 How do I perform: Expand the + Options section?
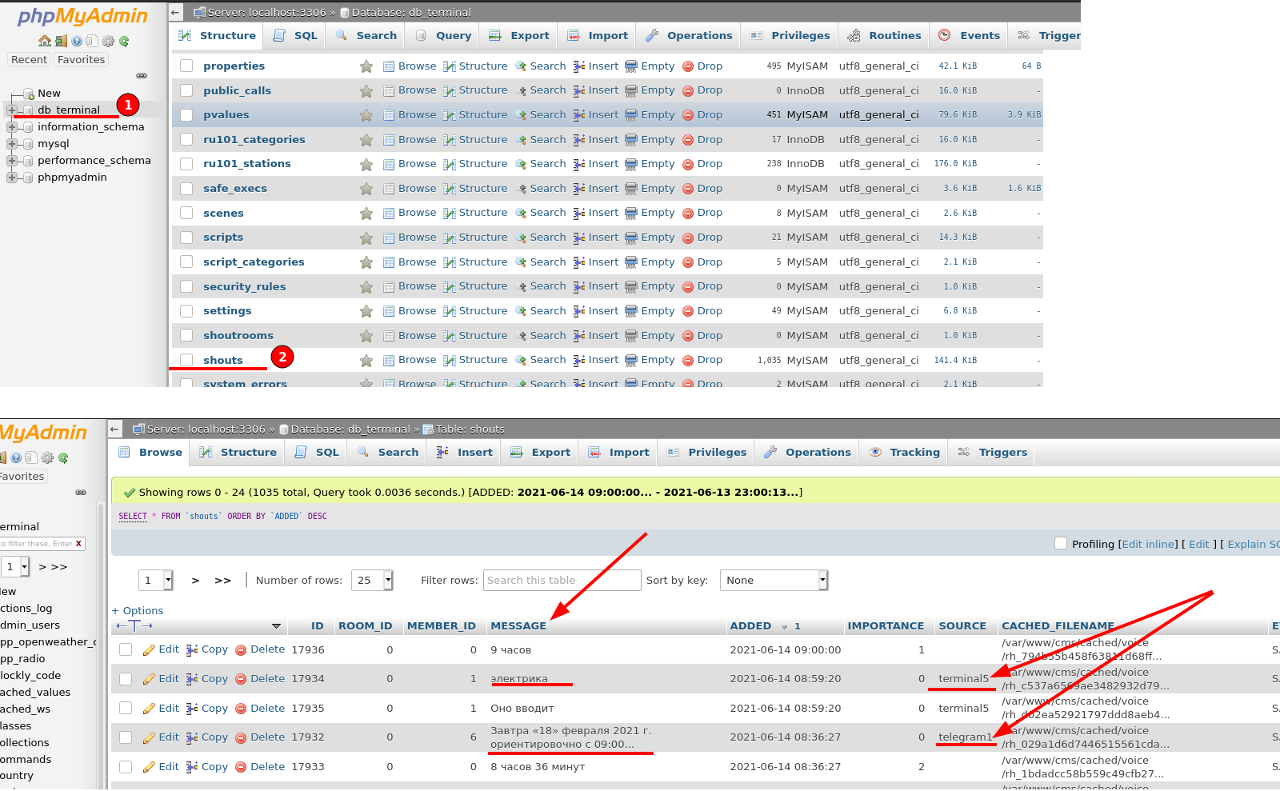[138, 611]
